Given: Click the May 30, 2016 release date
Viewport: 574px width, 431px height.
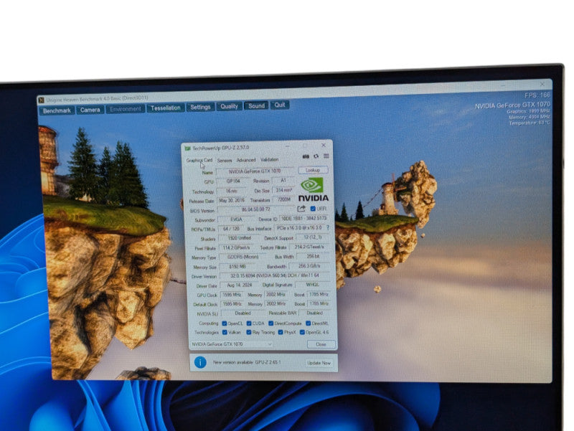Looking at the screenshot, I should 232,201.
